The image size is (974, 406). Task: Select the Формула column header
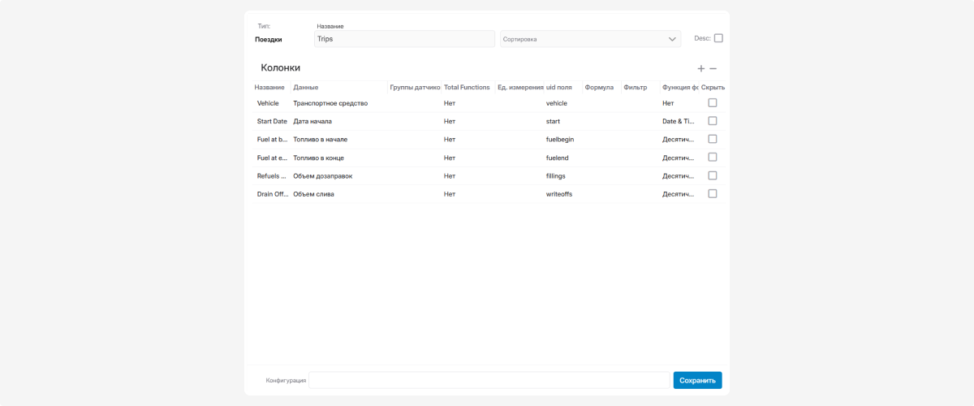tap(599, 87)
